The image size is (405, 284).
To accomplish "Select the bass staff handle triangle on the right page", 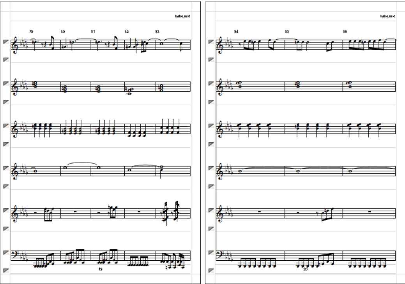I will (211, 253).
